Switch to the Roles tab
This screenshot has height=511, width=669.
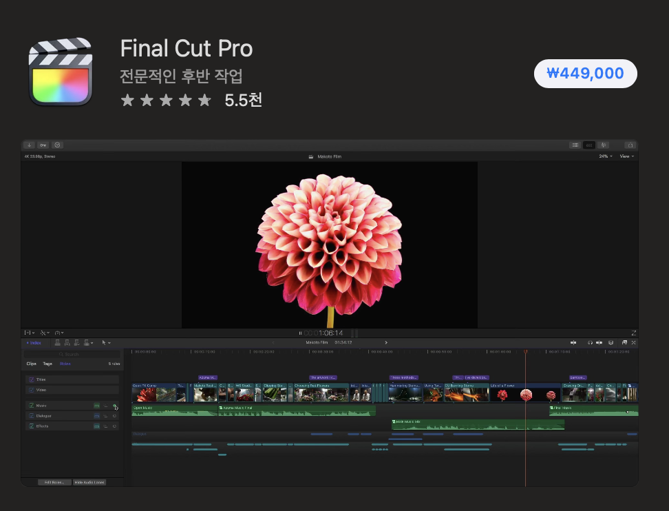[65, 364]
